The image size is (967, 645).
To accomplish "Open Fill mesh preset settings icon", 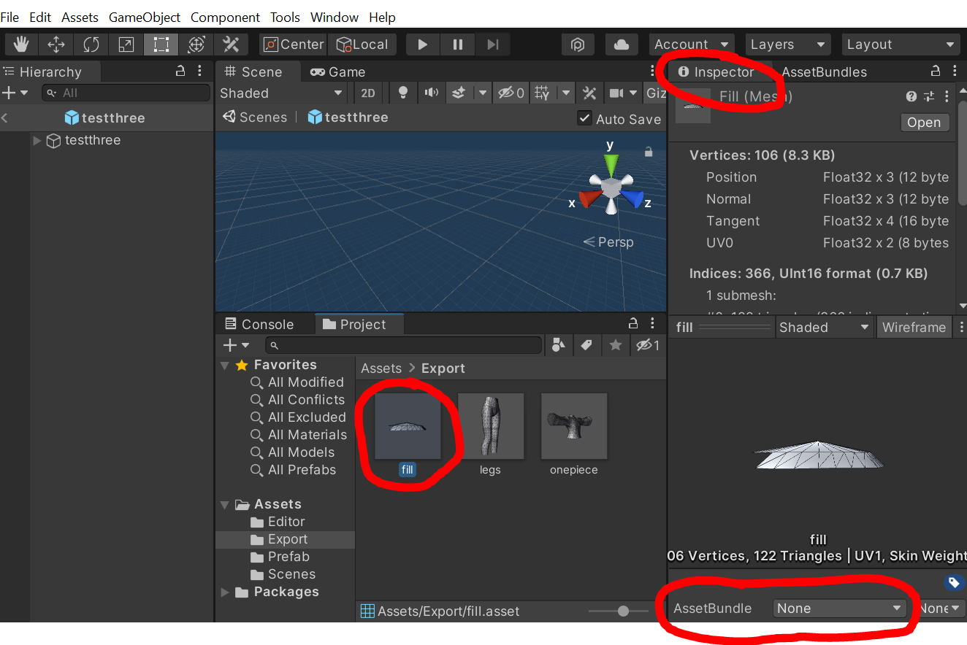I will click(x=929, y=96).
